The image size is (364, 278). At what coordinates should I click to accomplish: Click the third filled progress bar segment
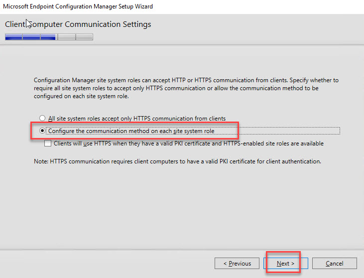(48, 37)
